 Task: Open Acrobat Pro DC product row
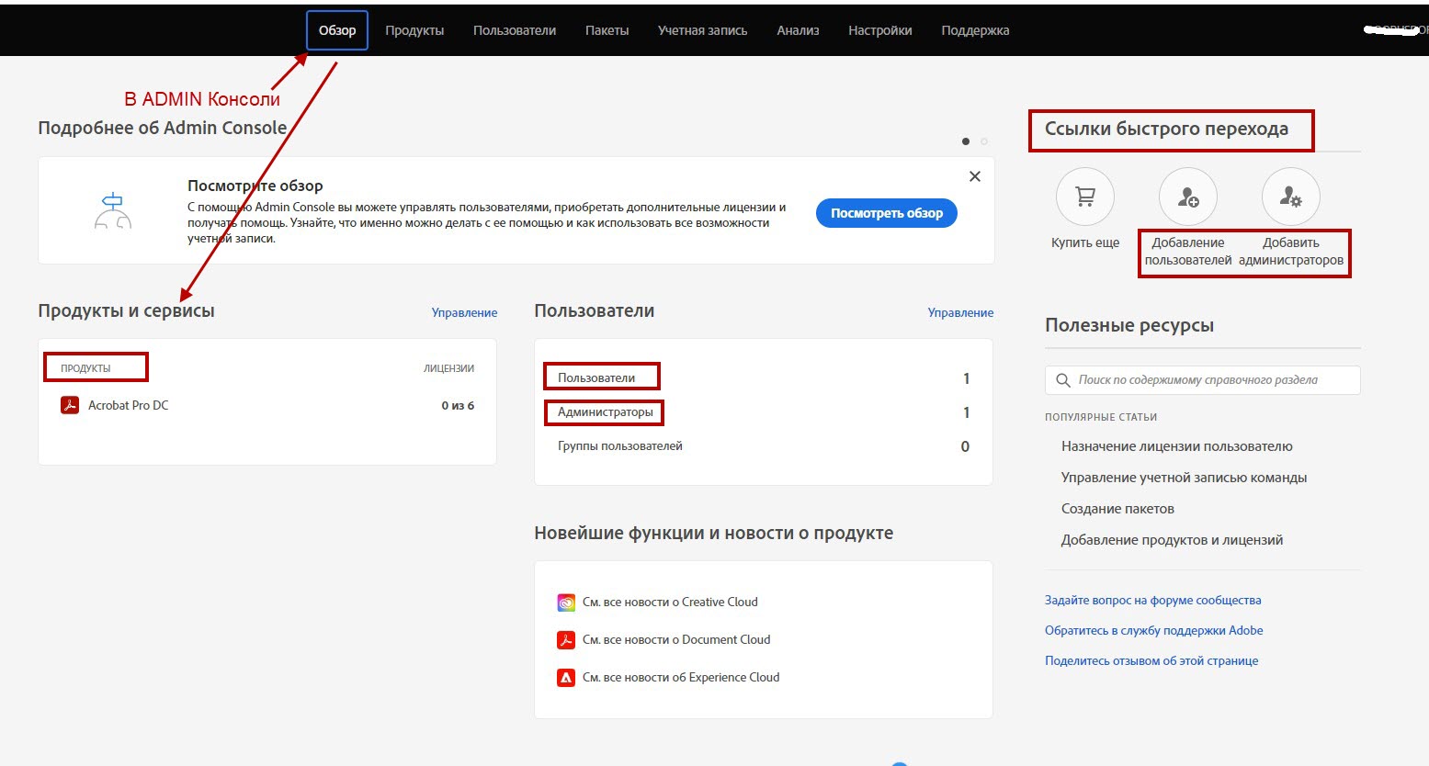(x=267, y=405)
